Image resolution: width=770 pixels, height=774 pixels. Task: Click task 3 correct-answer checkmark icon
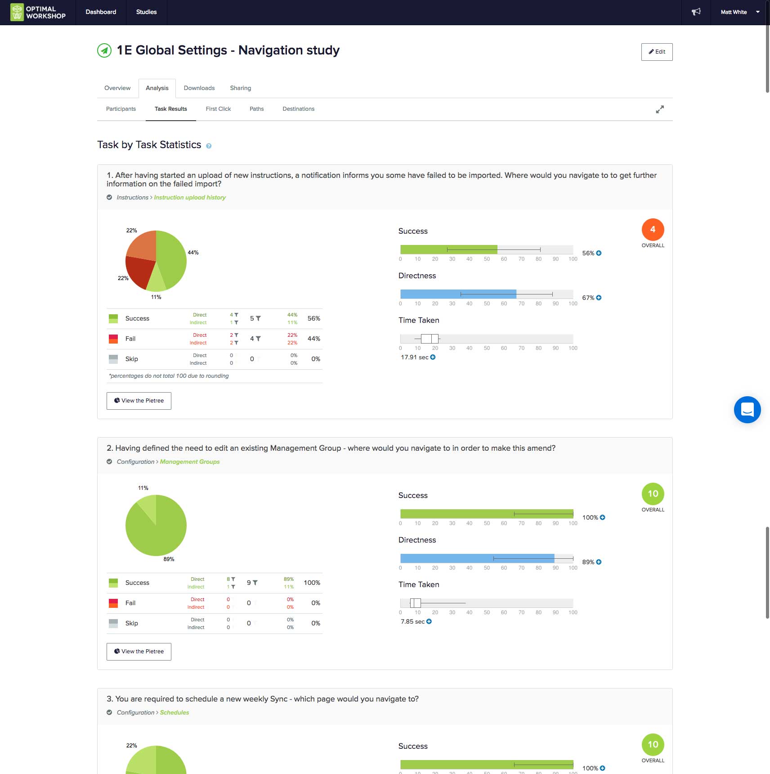pos(109,713)
